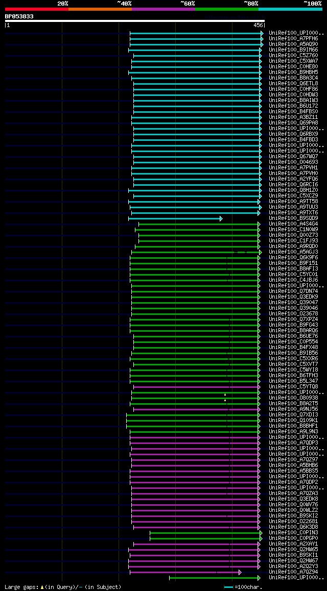The width and height of the screenshot is (327, 591).
Task: Click the UniRef100_Q6K9F6 label
Action: pos(293,258)
